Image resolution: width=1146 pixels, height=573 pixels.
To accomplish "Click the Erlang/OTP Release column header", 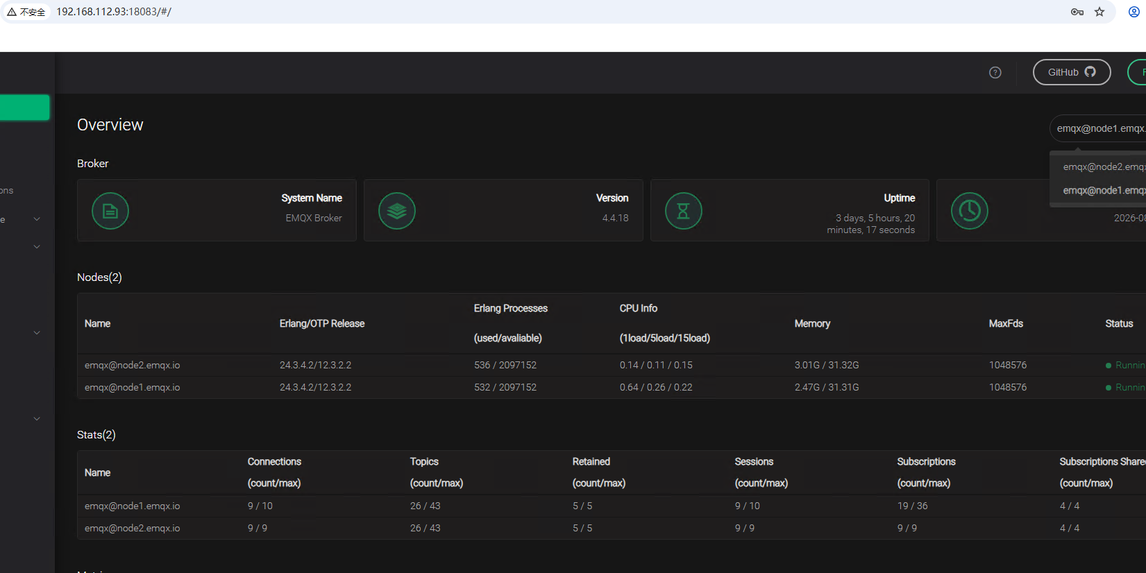I will 322,323.
